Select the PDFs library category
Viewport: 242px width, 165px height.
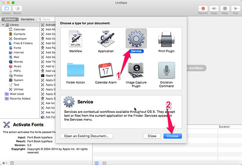click(x=17, y=71)
